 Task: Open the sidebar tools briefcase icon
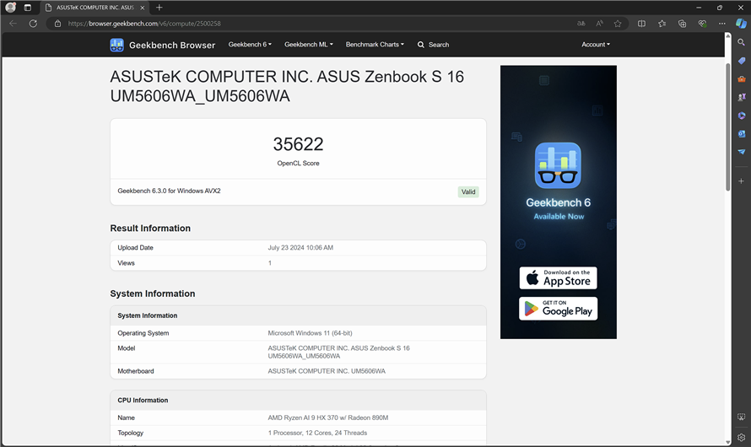(742, 79)
